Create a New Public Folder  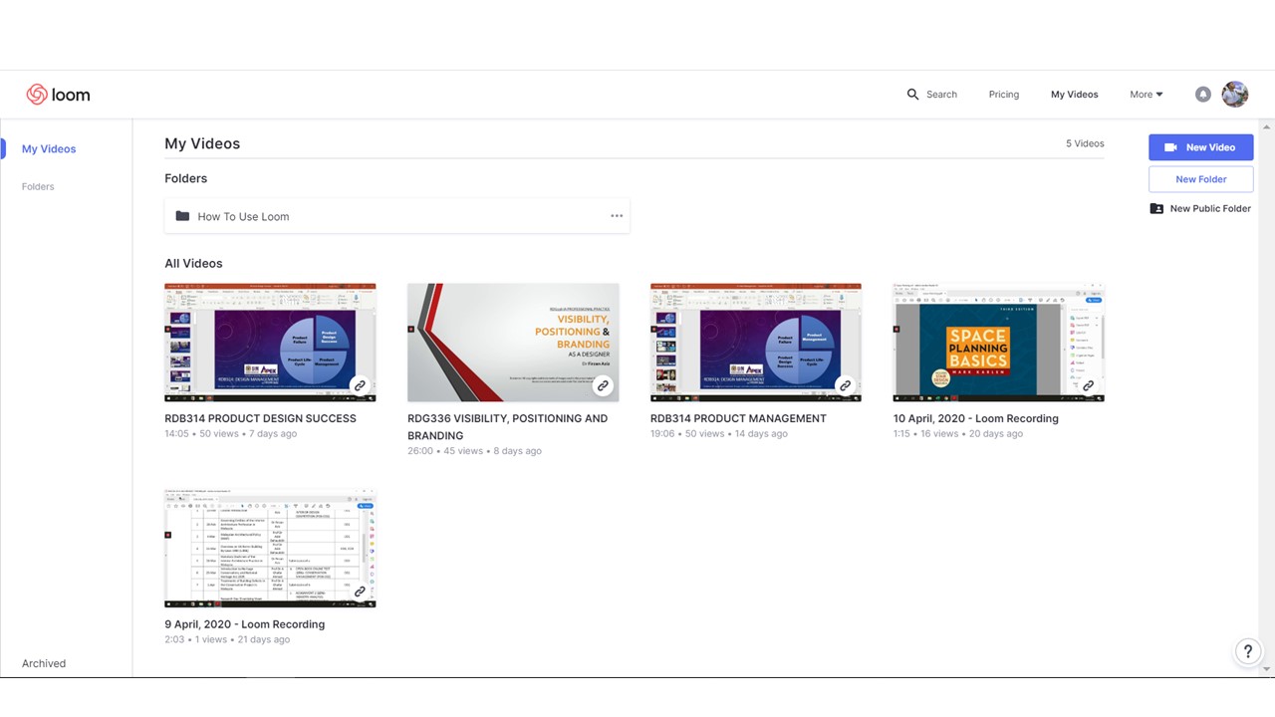pos(1200,209)
